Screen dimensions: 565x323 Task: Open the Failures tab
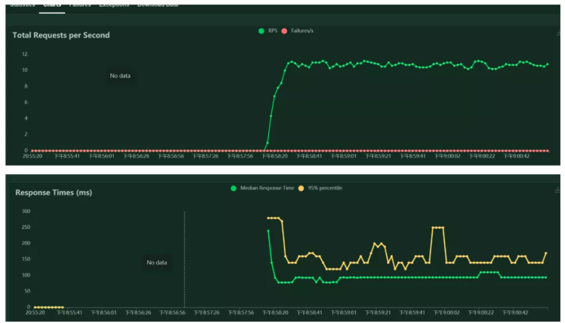[79, 5]
